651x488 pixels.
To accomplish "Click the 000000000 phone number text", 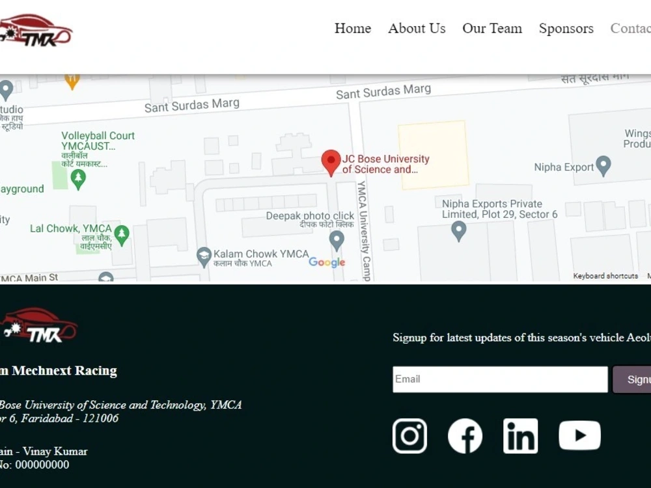I will coord(42,465).
